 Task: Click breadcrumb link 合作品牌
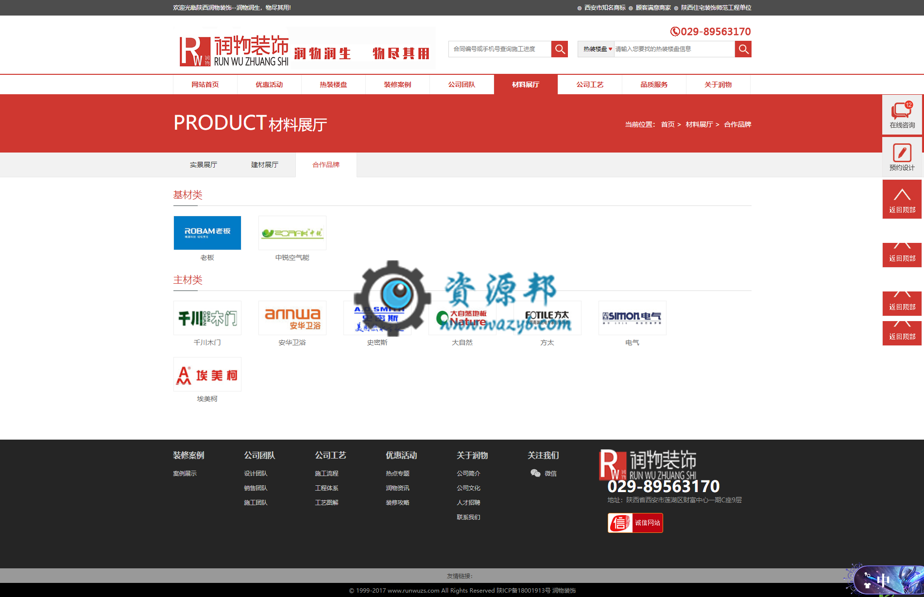(737, 124)
